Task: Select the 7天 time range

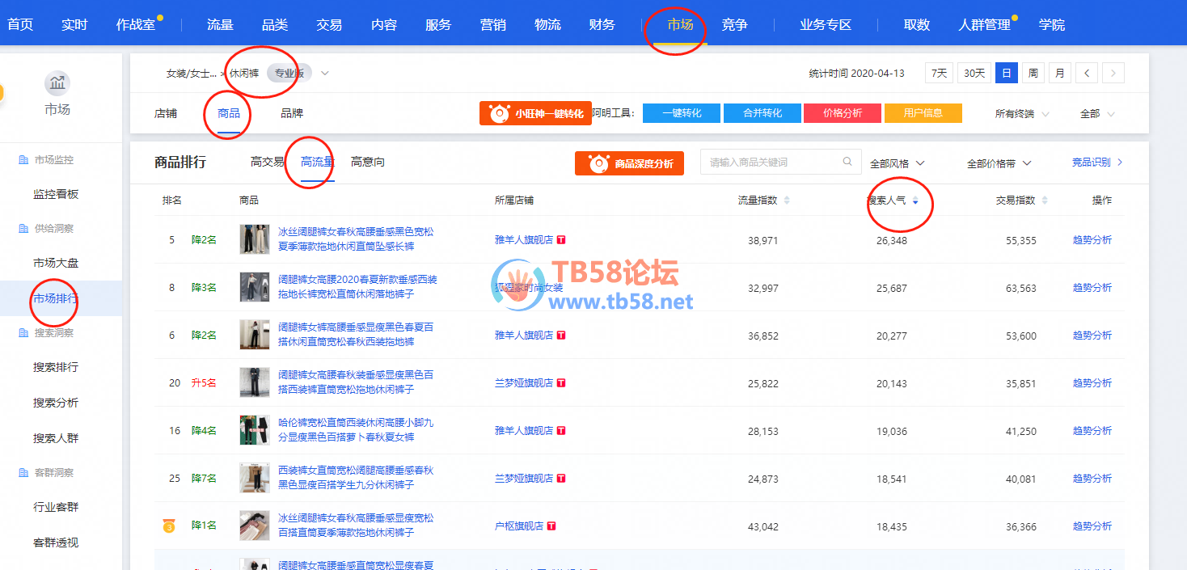Action: [939, 73]
